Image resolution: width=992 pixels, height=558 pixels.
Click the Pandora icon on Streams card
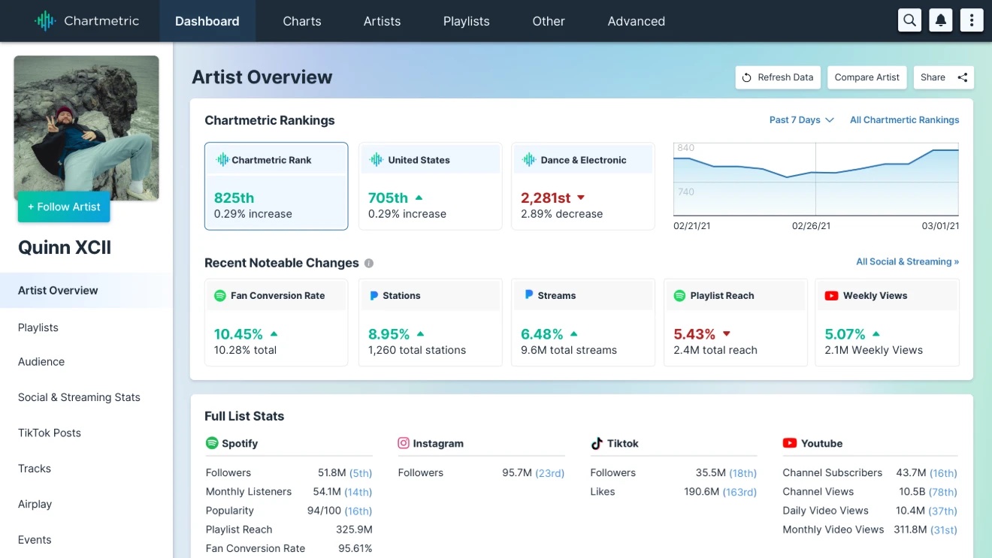point(528,295)
